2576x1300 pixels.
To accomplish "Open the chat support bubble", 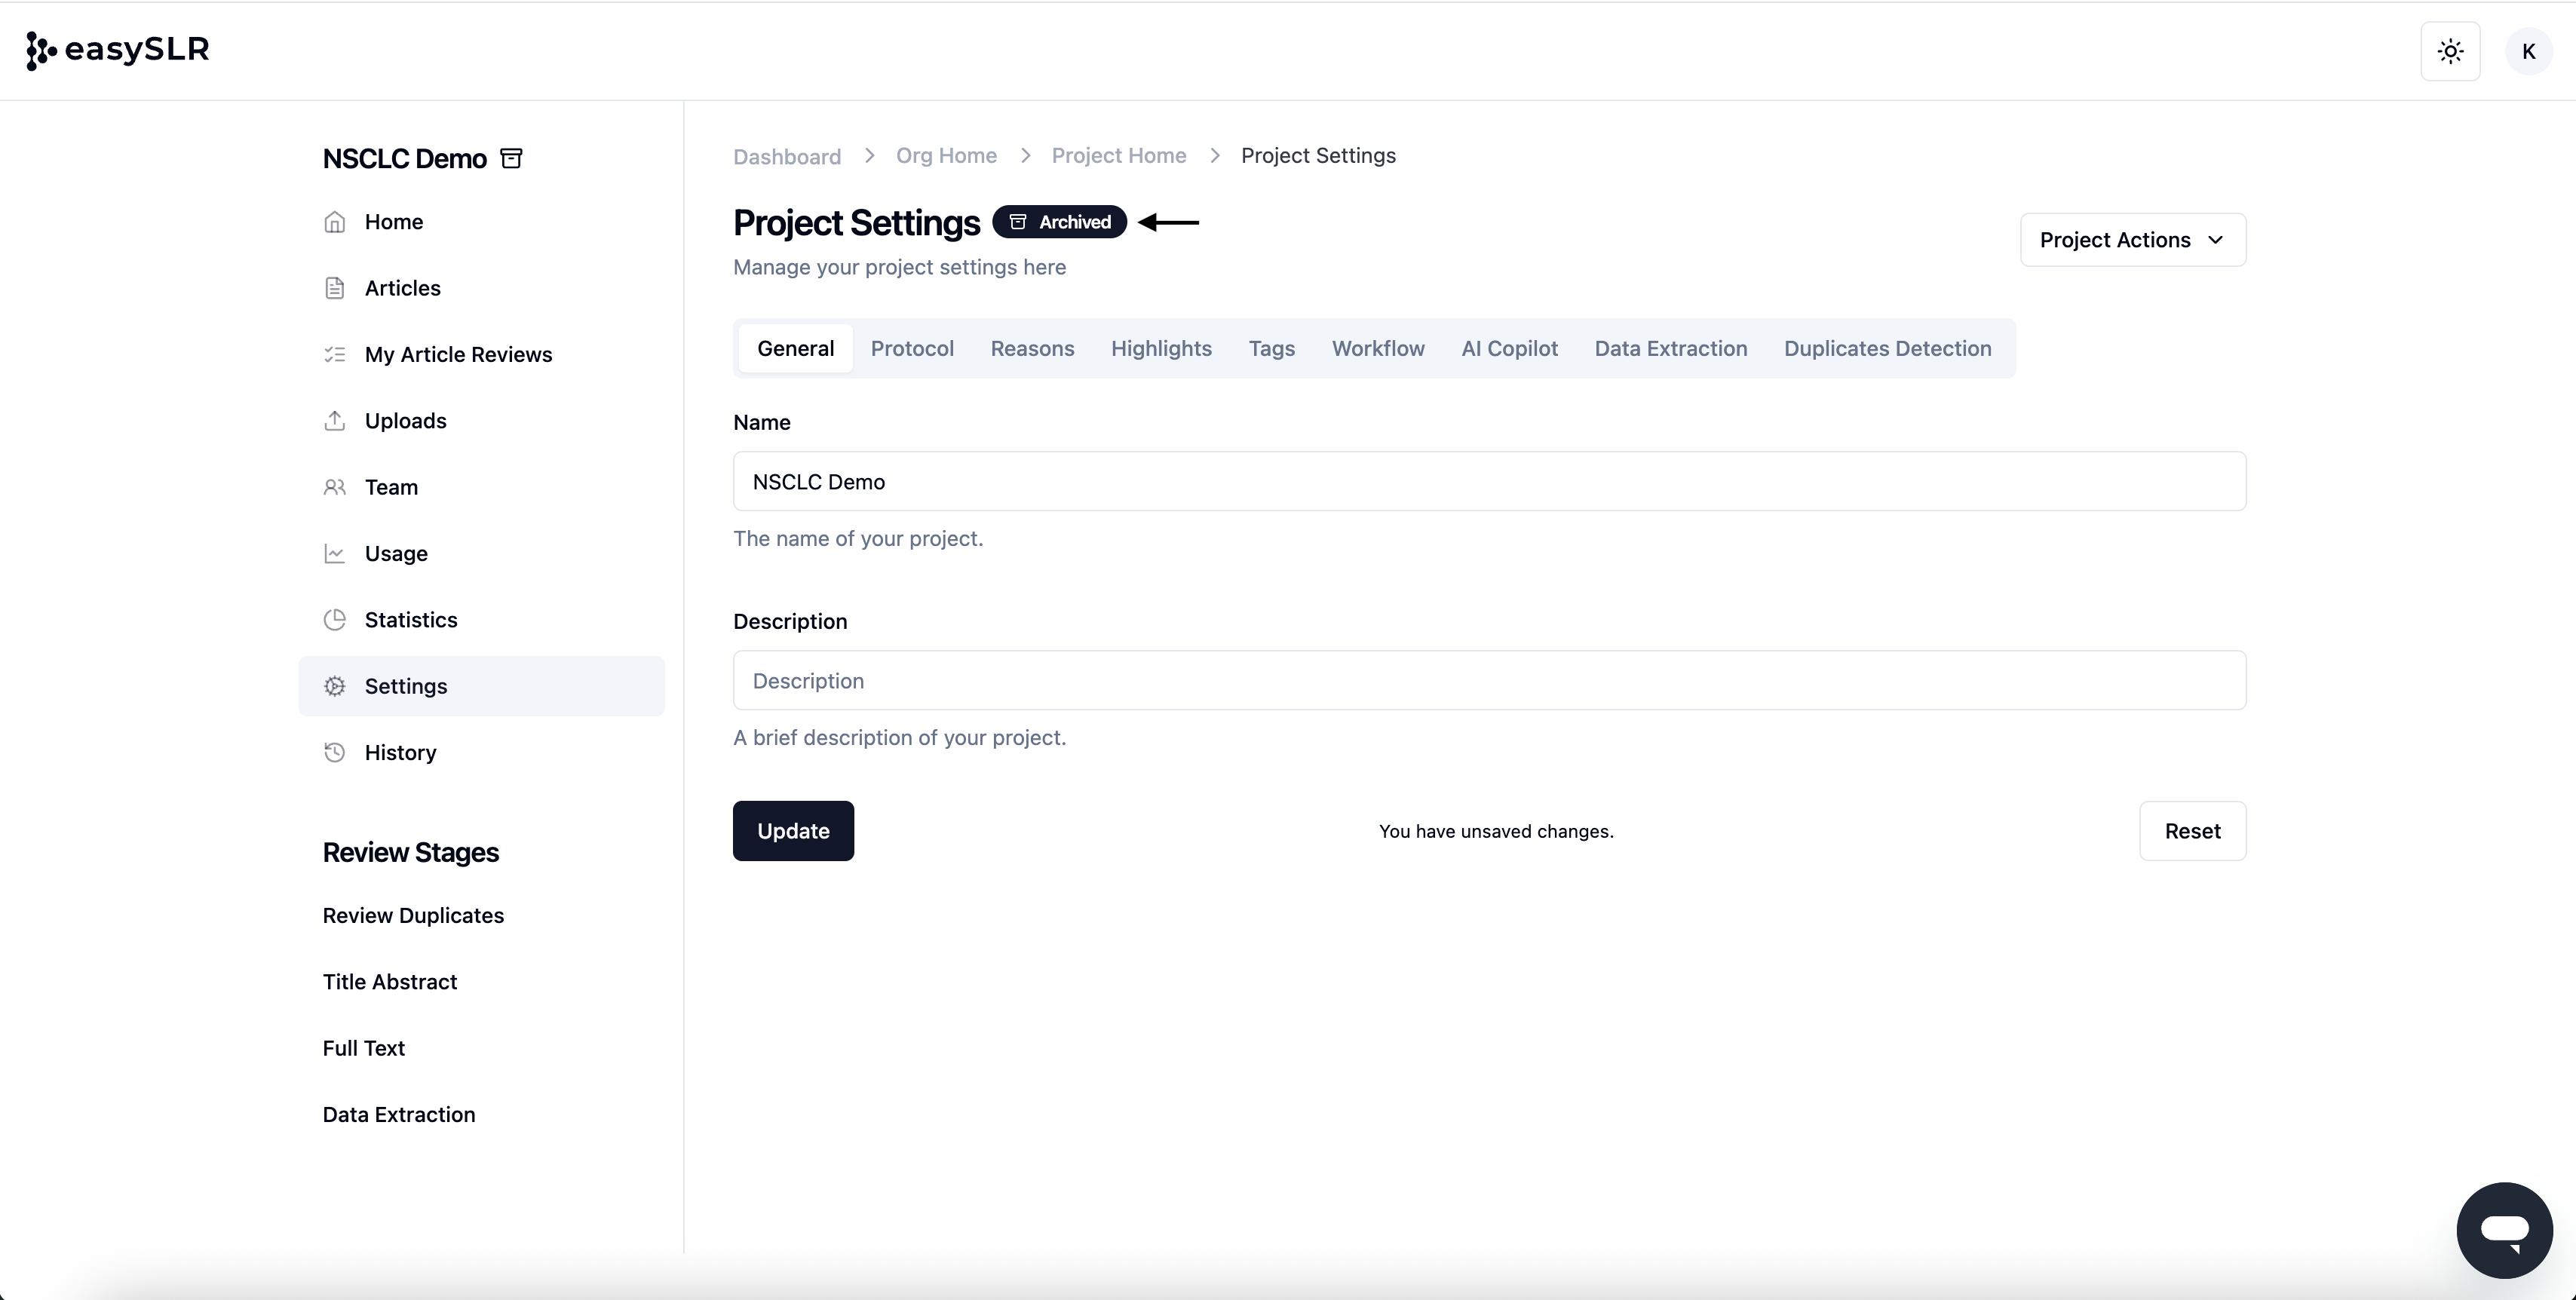I will click(x=2504, y=1229).
